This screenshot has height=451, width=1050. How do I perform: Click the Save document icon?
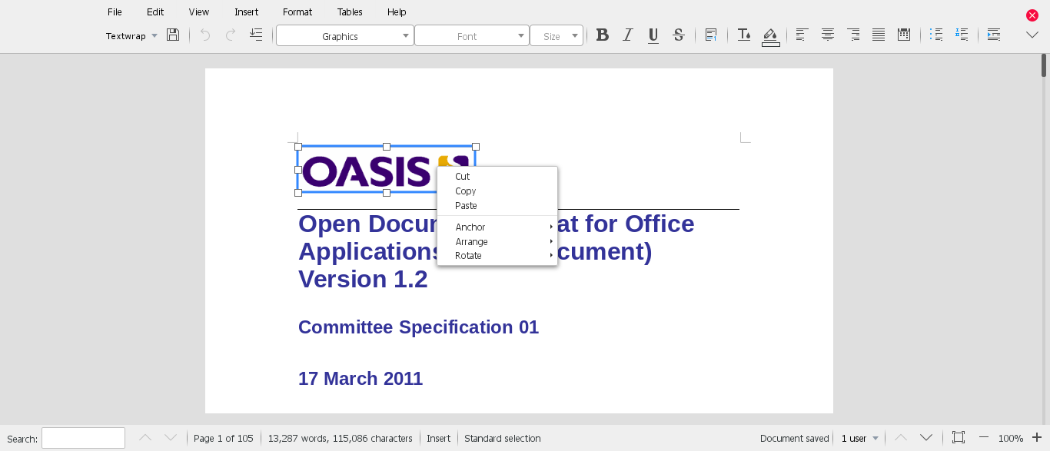click(173, 35)
